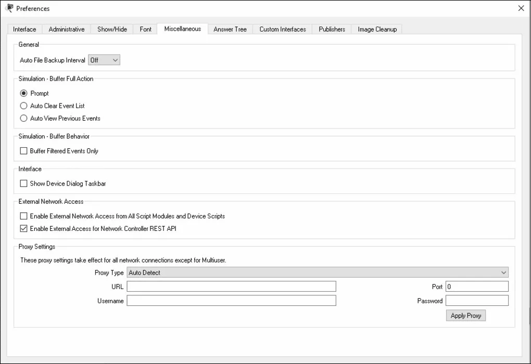Click the Preferences window title icon

pos(9,8)
